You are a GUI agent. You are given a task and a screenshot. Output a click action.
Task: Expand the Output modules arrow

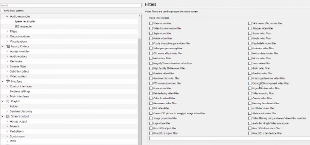pyautogui.click(x=7, y=36)
